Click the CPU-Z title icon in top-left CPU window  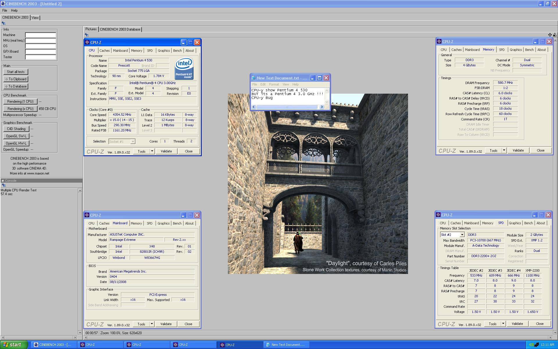pos(87,42)
